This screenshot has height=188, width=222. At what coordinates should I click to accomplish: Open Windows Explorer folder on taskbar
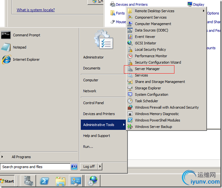click(x=60, y=181)
